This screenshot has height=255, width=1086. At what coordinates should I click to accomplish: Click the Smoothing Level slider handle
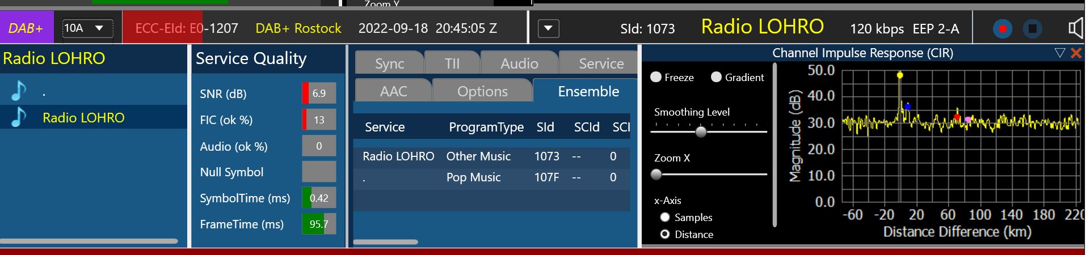click(701, 132)
